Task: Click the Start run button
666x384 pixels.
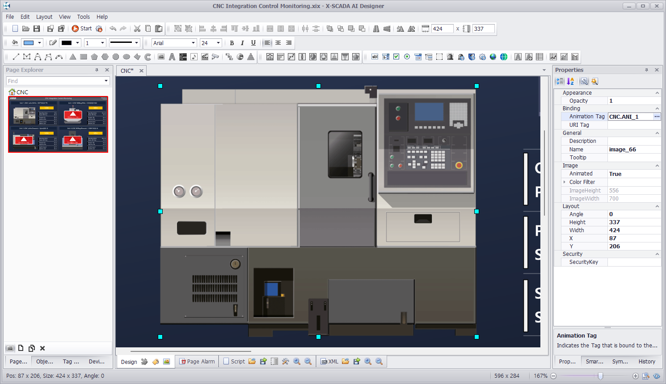Action: (81, 29)
